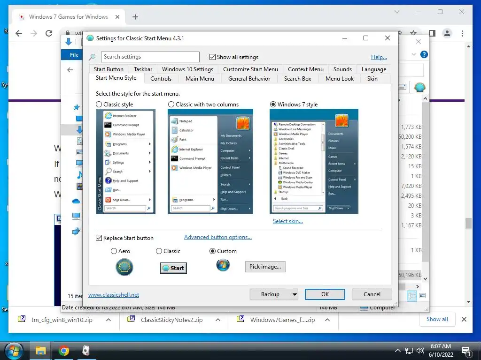481x360 pixels.
Task: Expand options for tm_cfg_win8_win10.zip download
Action: (x=109, y=320)
